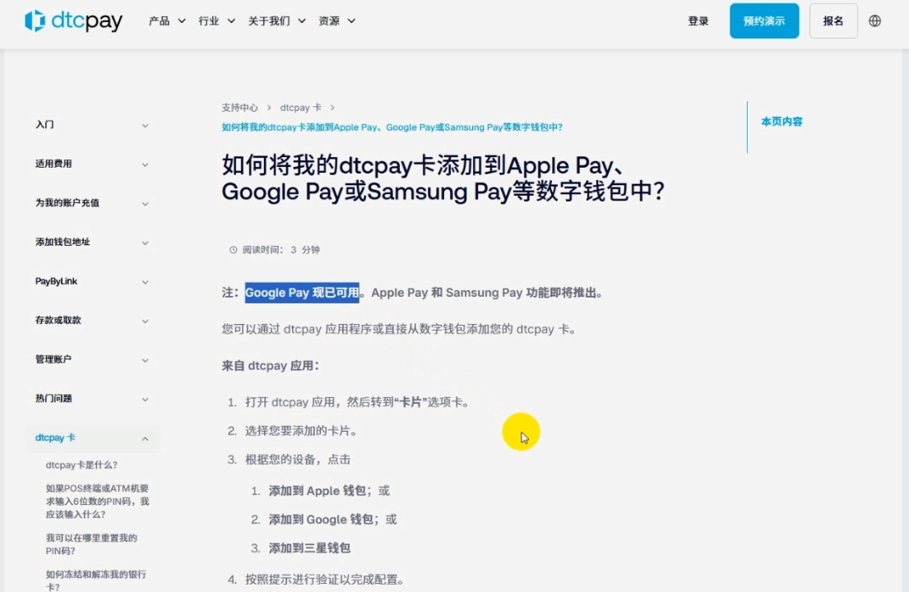909x592 pixels.
Task: Expand the 为我的账户充值 section
Action: (x=92, y=203)
